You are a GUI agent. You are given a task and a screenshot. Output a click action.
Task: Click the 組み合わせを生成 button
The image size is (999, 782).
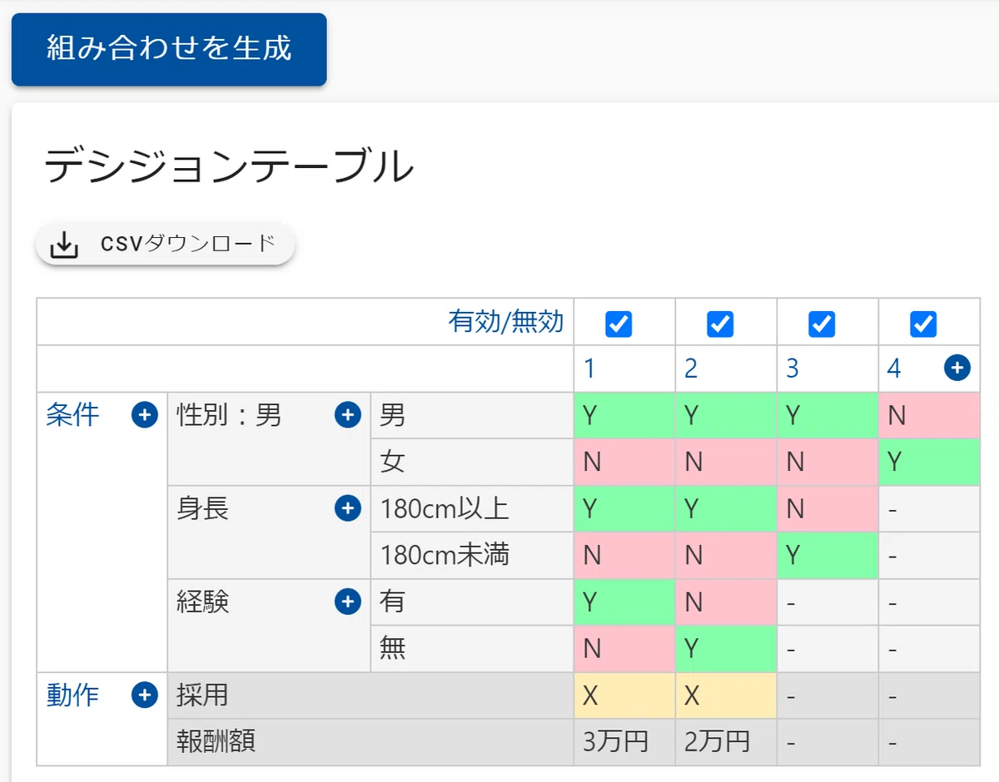(x=169, y=49)
